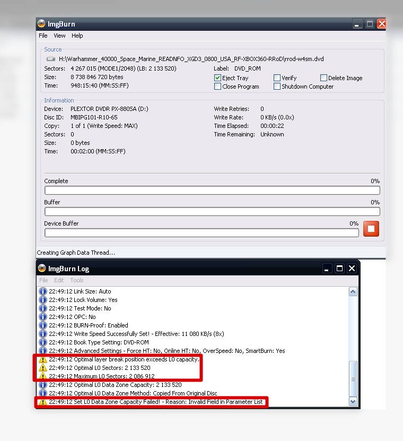This screenshot has height=441, width=403.
Task: Click the ImgBurn title bar disc icon
Action: [x=41, y=24]
